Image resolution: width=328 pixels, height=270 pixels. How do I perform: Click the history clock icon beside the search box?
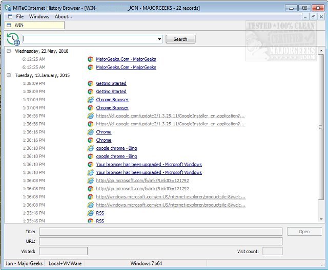(13, 39)
